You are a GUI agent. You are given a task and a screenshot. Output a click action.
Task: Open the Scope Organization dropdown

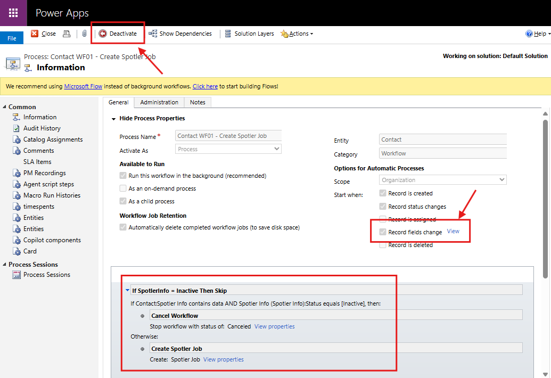(x=443, y=180)
